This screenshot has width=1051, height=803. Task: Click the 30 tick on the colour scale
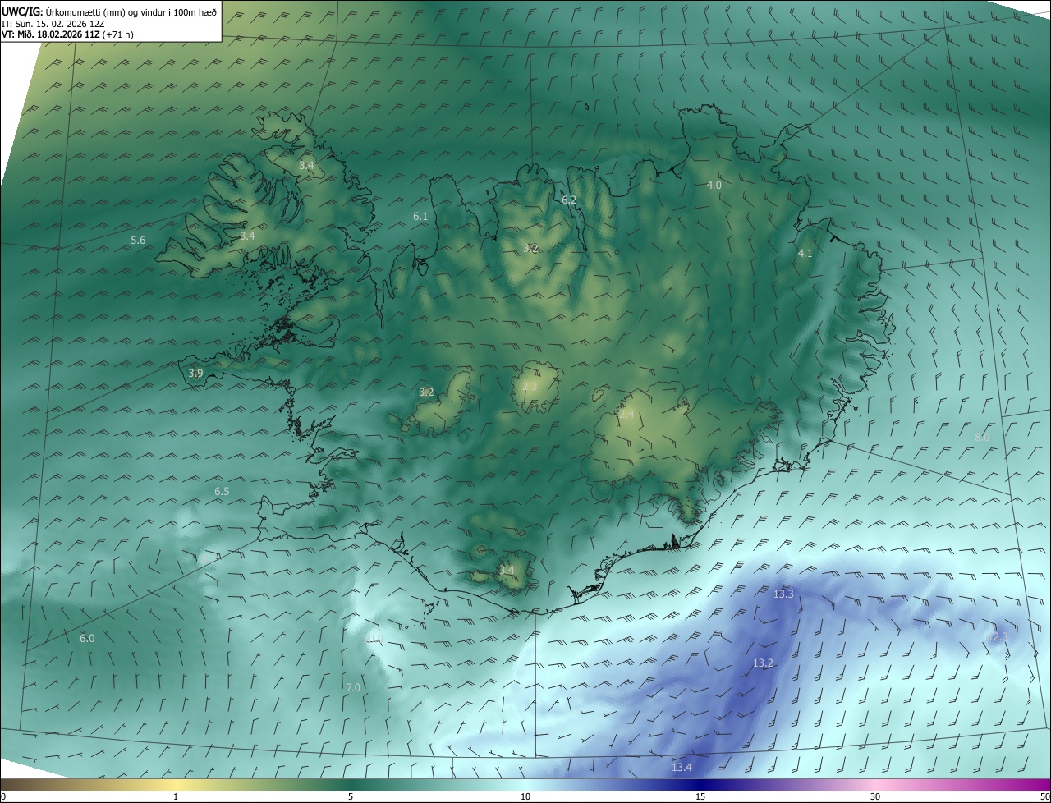pos(875,797)
